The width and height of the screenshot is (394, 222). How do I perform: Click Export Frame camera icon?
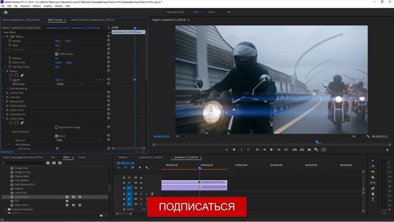click(x=309, y=149)
